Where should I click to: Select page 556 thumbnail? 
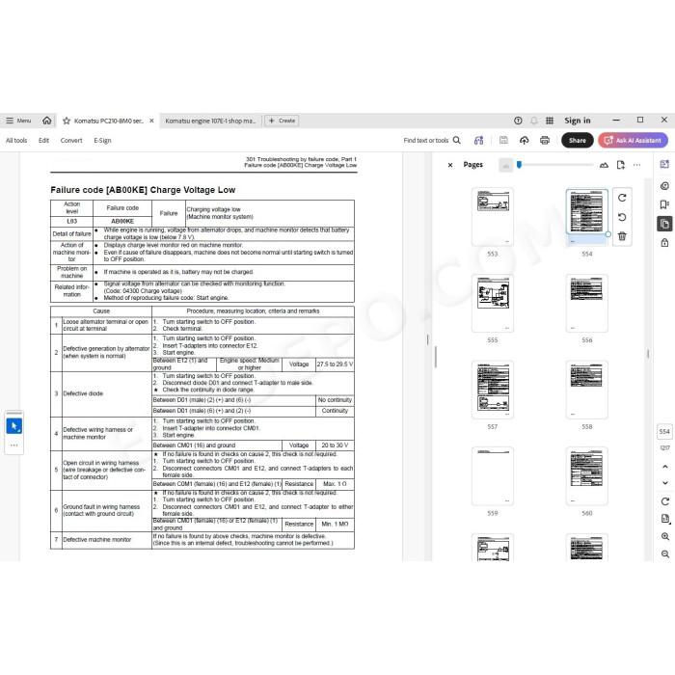[586, 303]
